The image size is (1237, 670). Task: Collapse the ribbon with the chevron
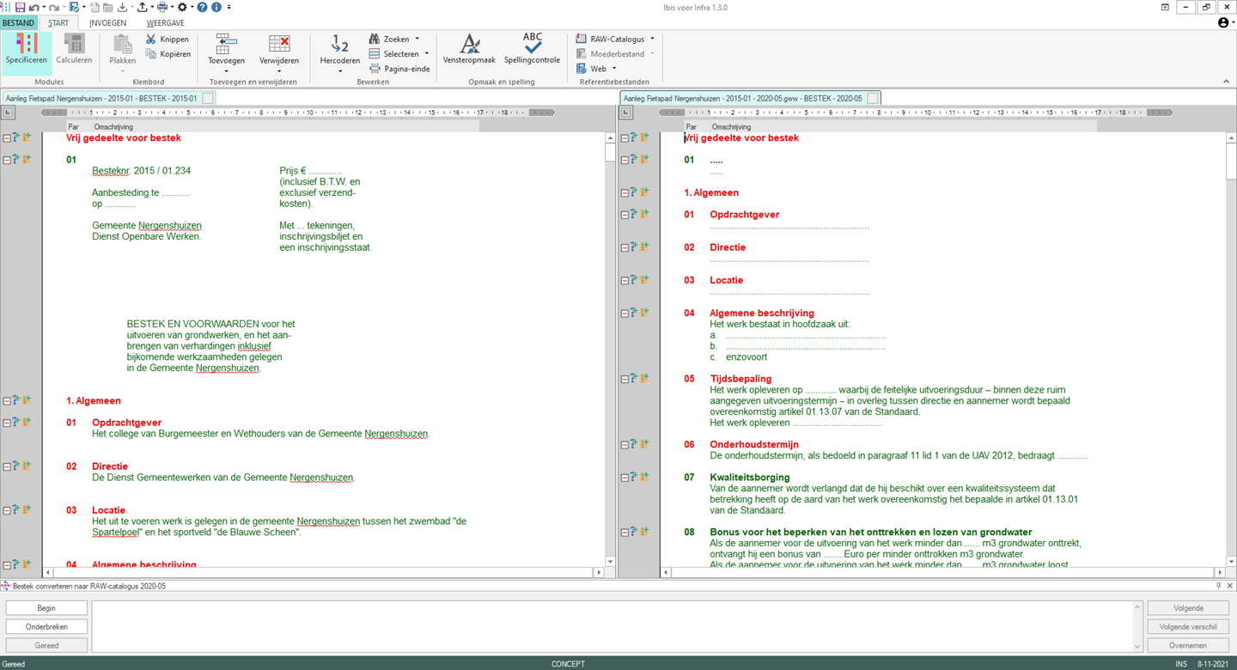1226,82
